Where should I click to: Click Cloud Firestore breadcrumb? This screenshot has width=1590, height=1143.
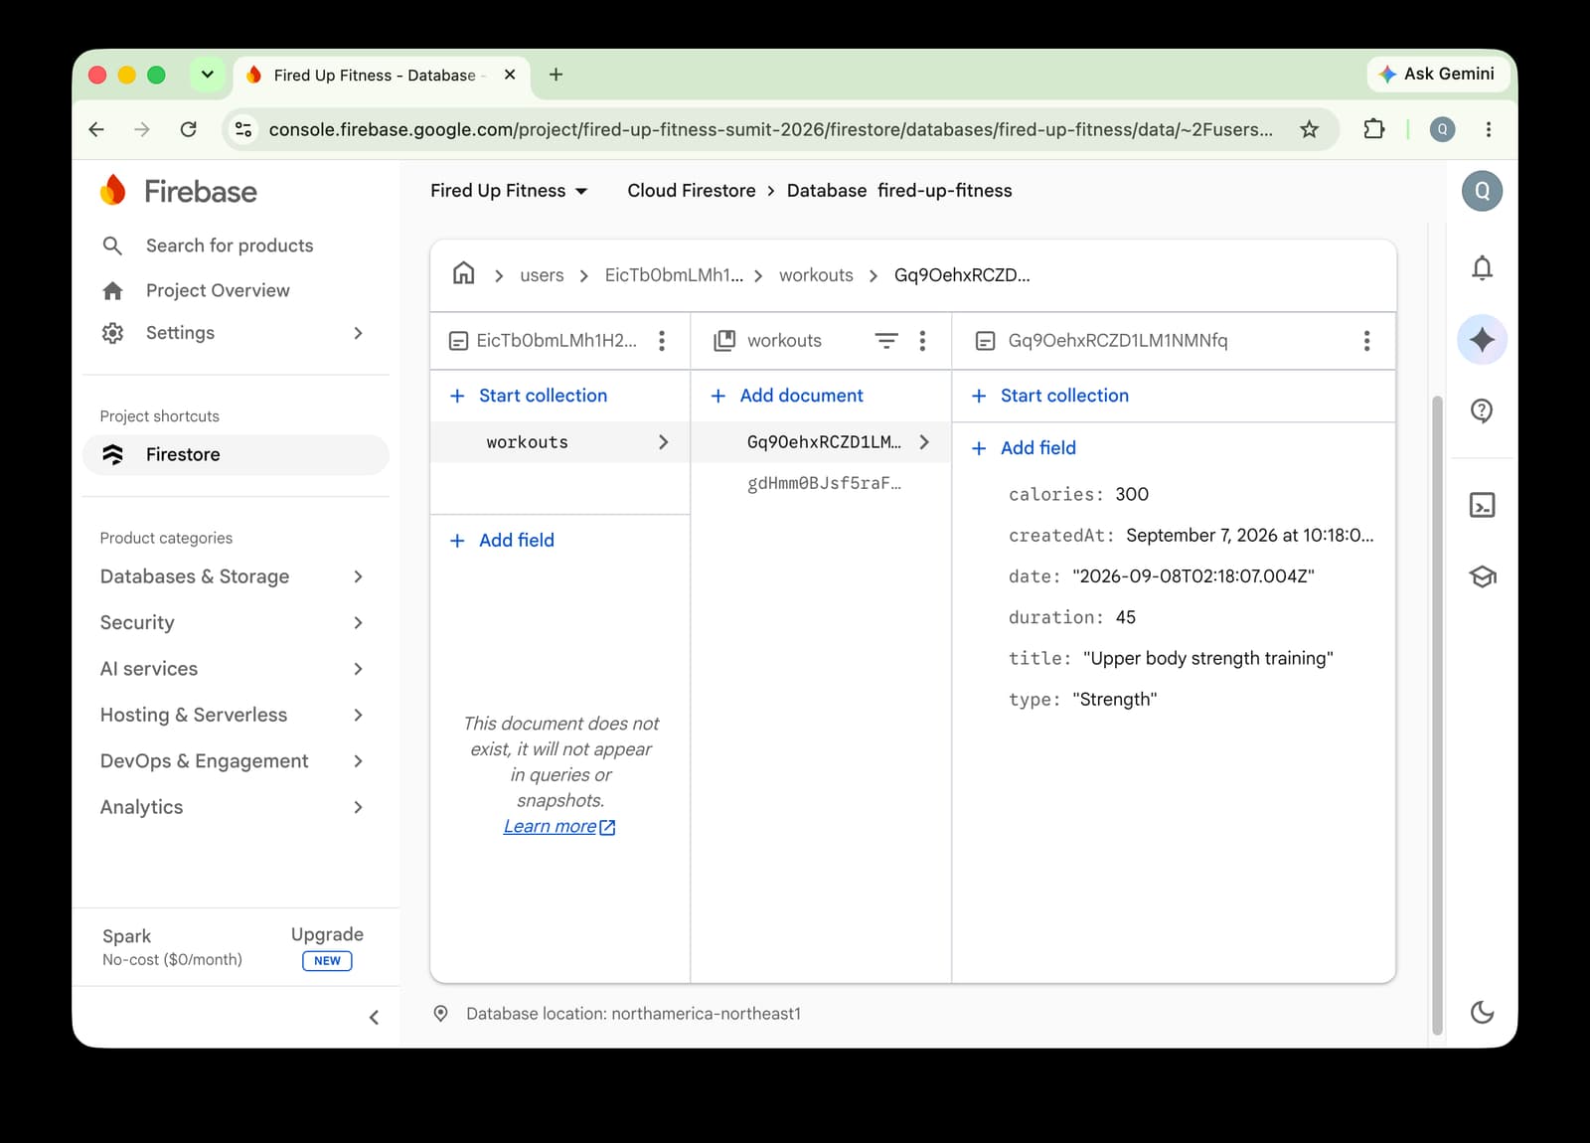click(x=692, y=191)
